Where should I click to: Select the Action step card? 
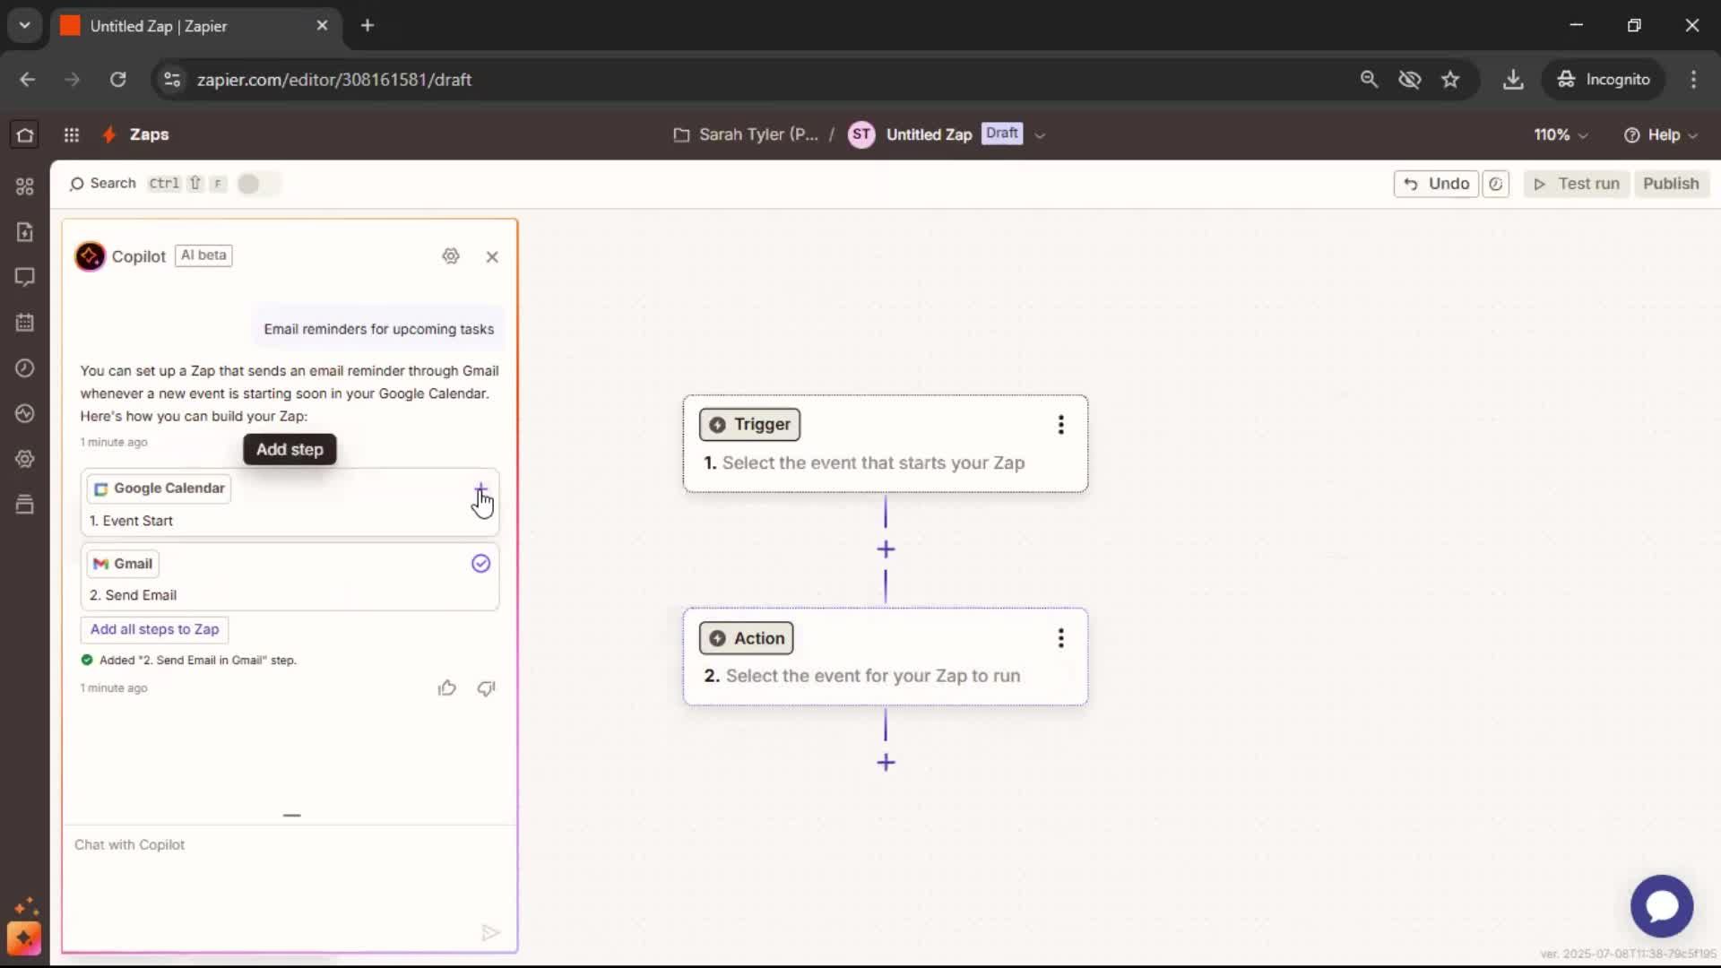point(886,657)
